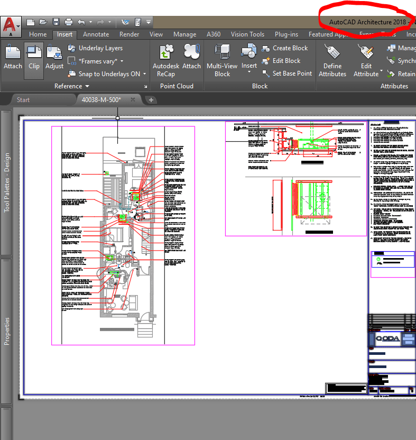Viewport: 416px width, 440px height.
Task: Switch to the View ribbon tab
Action: (156, 34)
